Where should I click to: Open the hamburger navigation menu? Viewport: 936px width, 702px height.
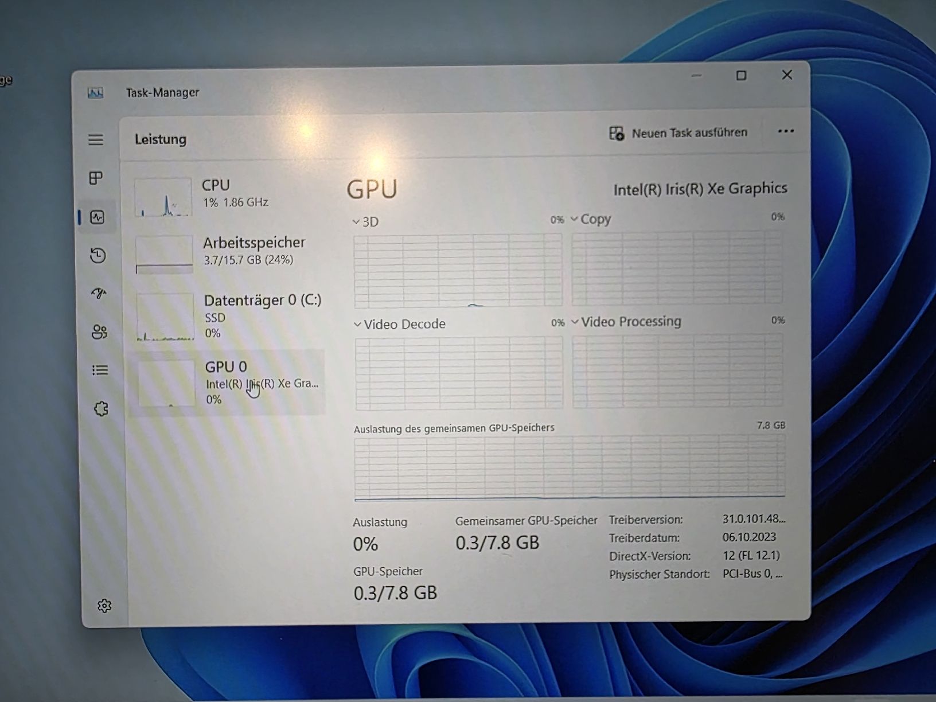click(x=96, y=139)
